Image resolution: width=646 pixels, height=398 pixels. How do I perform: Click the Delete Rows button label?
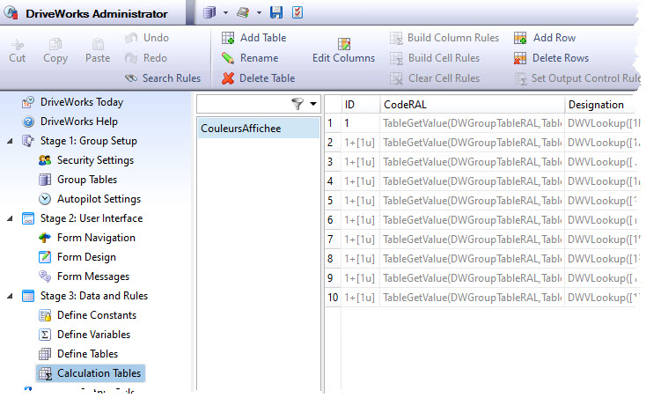561,58
